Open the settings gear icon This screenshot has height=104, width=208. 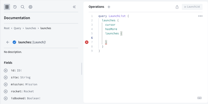click(x=30, y=7)
